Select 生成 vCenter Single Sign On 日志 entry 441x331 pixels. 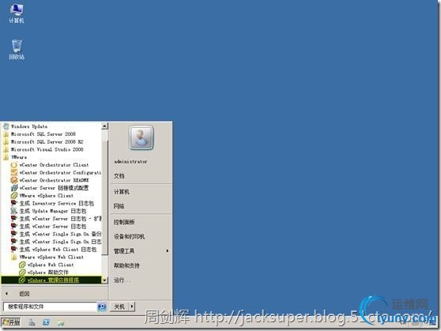[x=61, y=242]
